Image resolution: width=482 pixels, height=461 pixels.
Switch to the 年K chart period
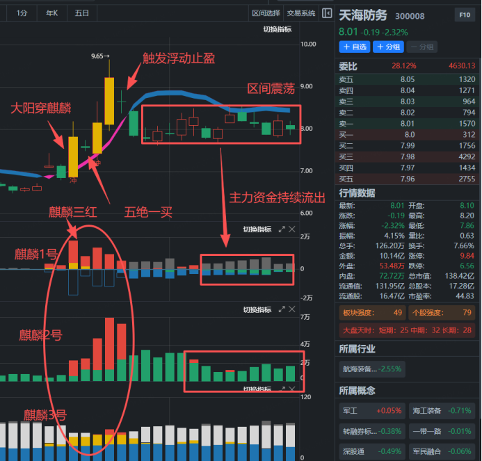click(52, 13)
